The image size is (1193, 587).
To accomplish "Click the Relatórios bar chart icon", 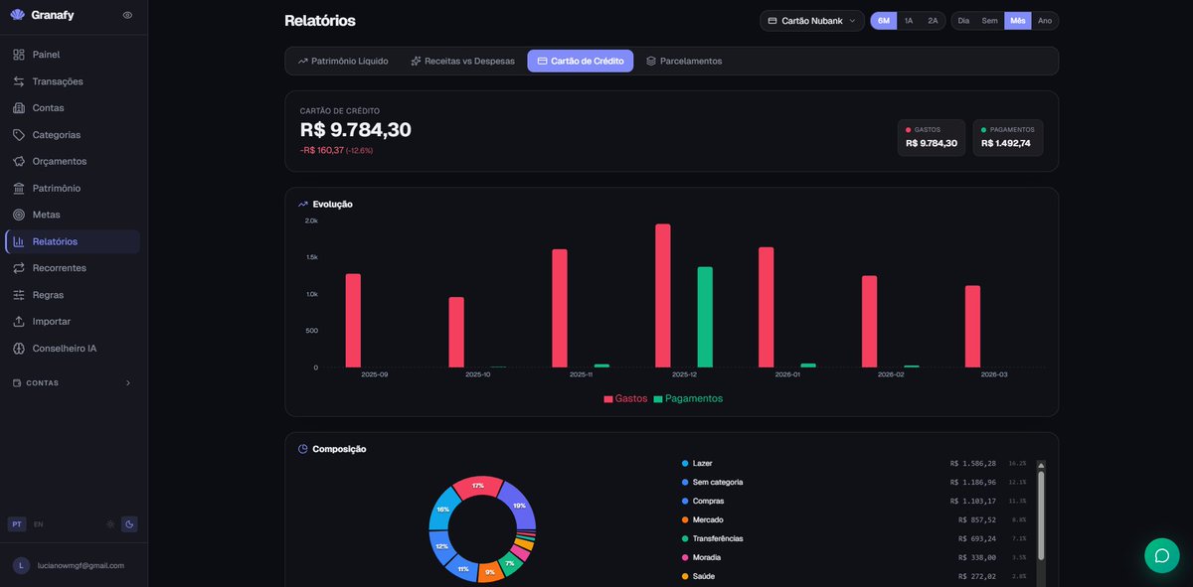I will [x=19, y=241].
